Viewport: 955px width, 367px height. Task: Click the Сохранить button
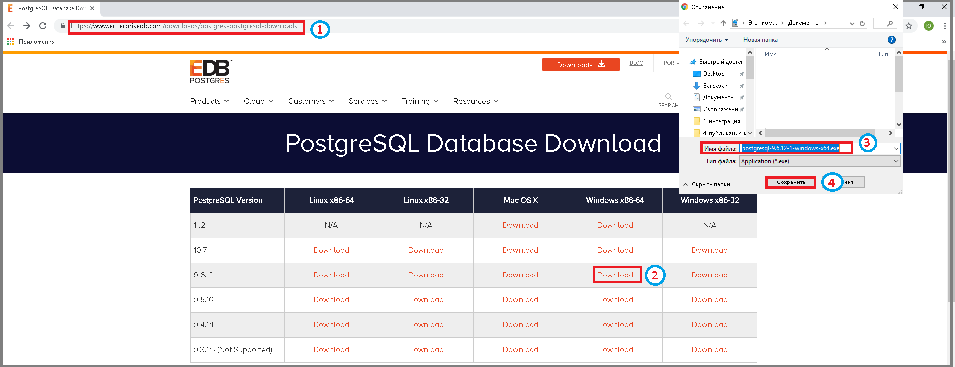click(x=791, y=183)
